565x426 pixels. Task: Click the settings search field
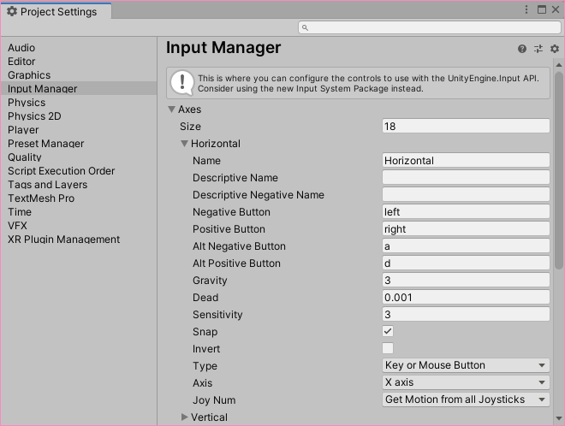[x=430, y=27]
